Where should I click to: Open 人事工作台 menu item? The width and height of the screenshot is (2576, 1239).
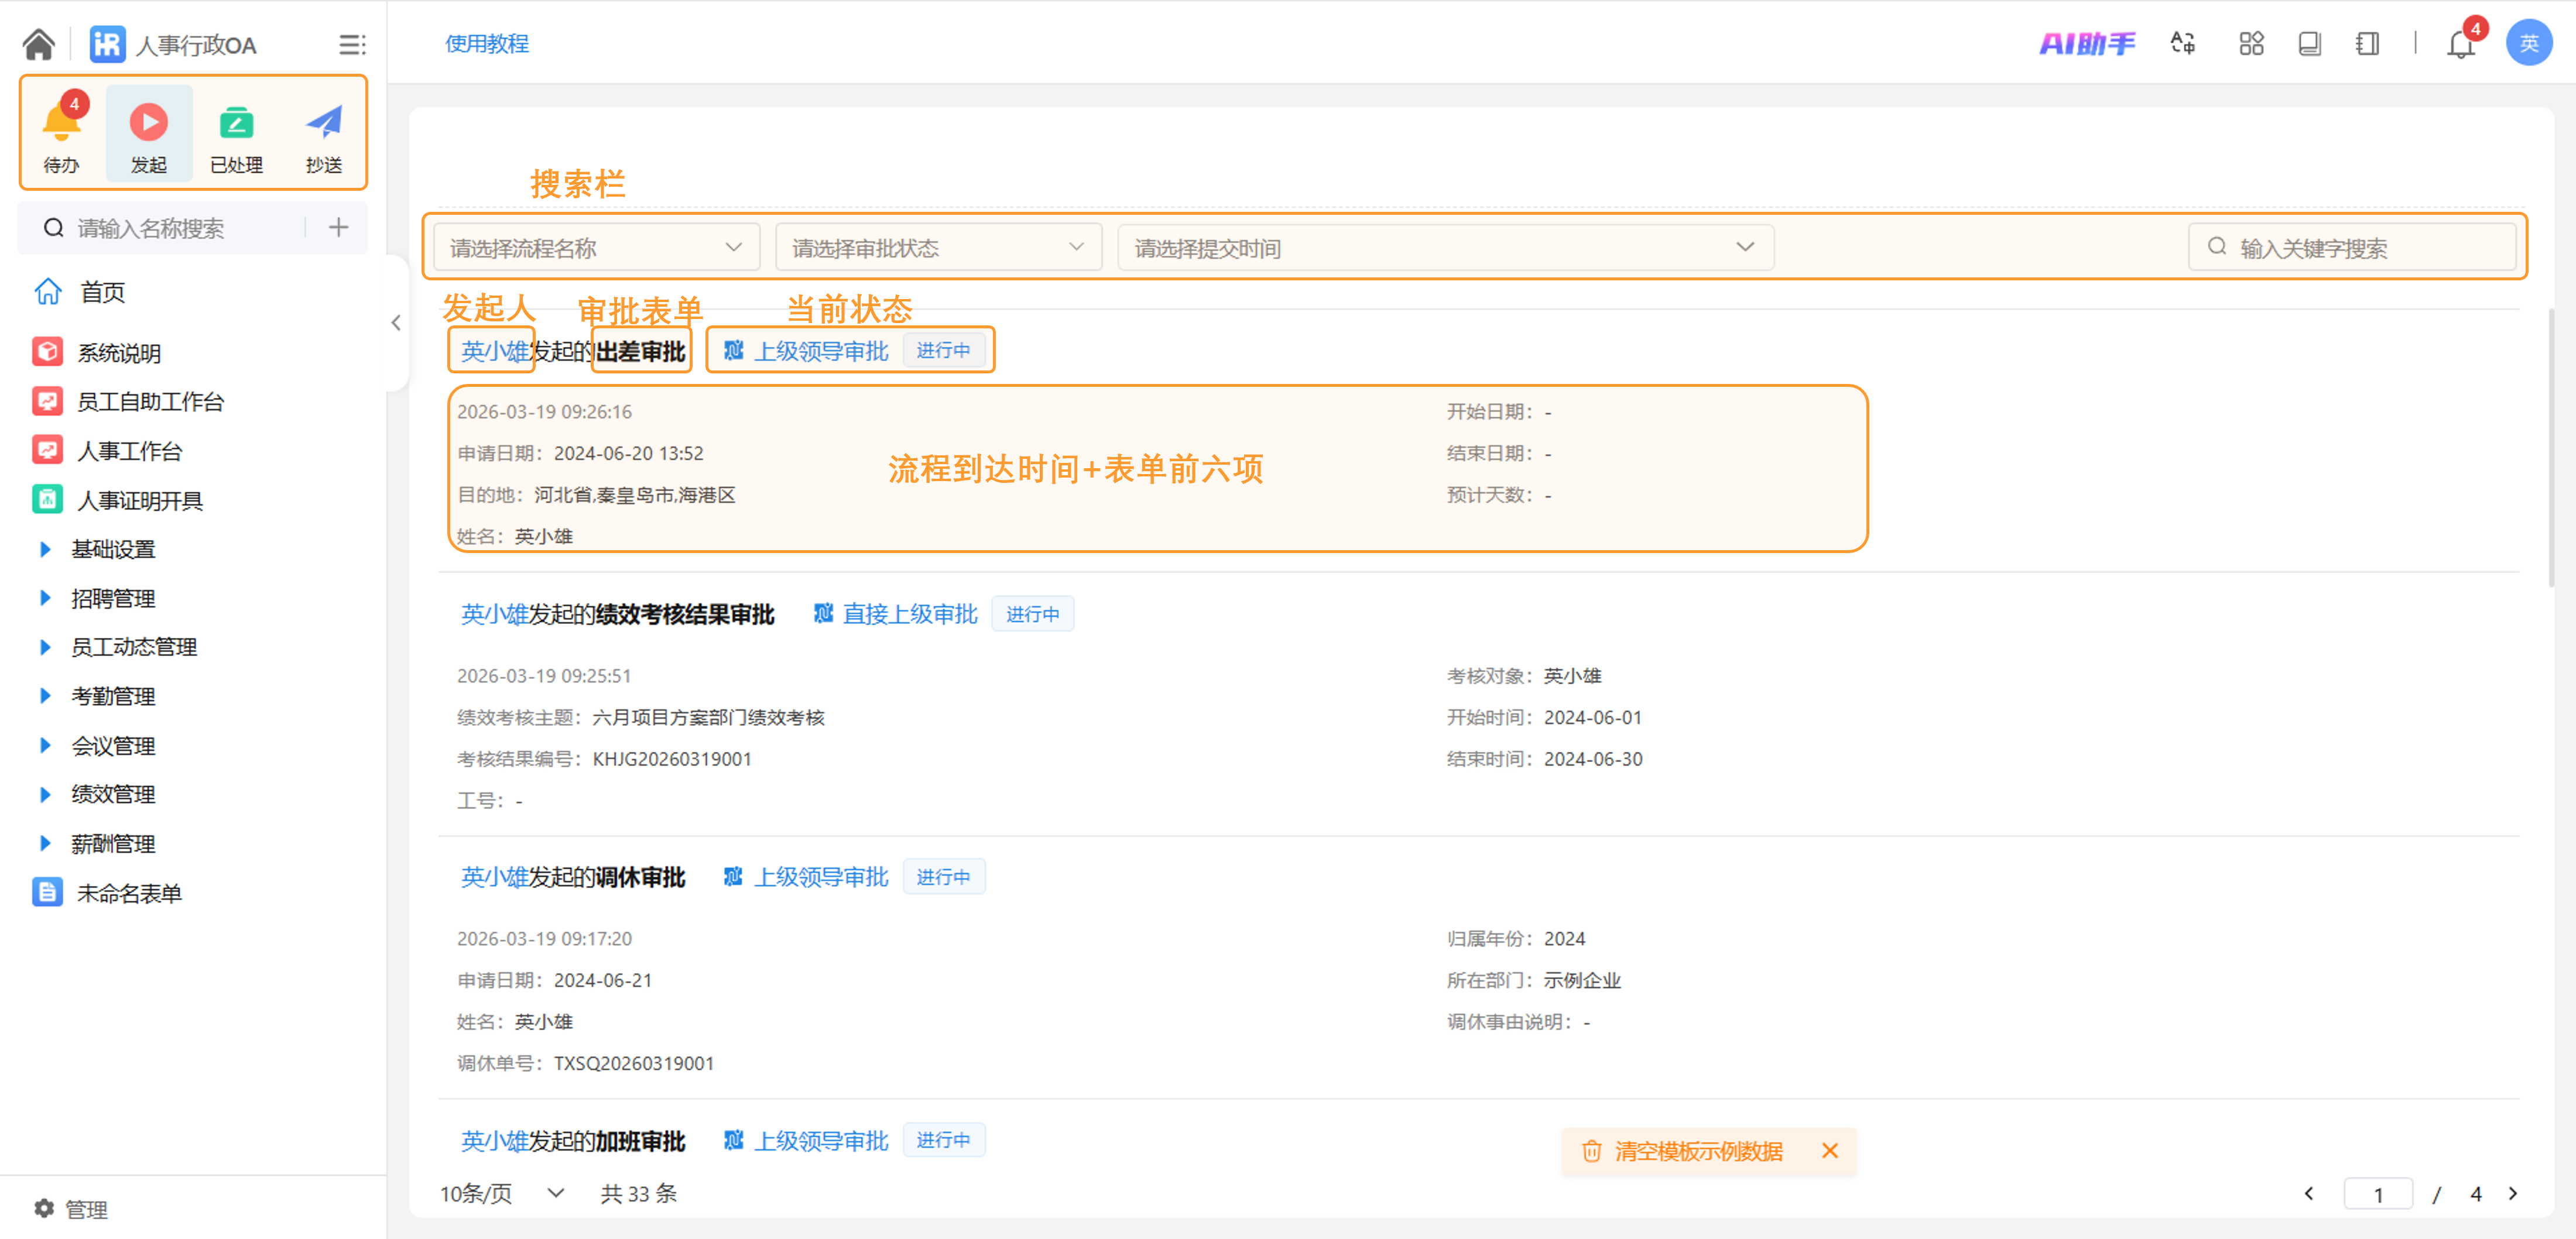tap(129, 451)
